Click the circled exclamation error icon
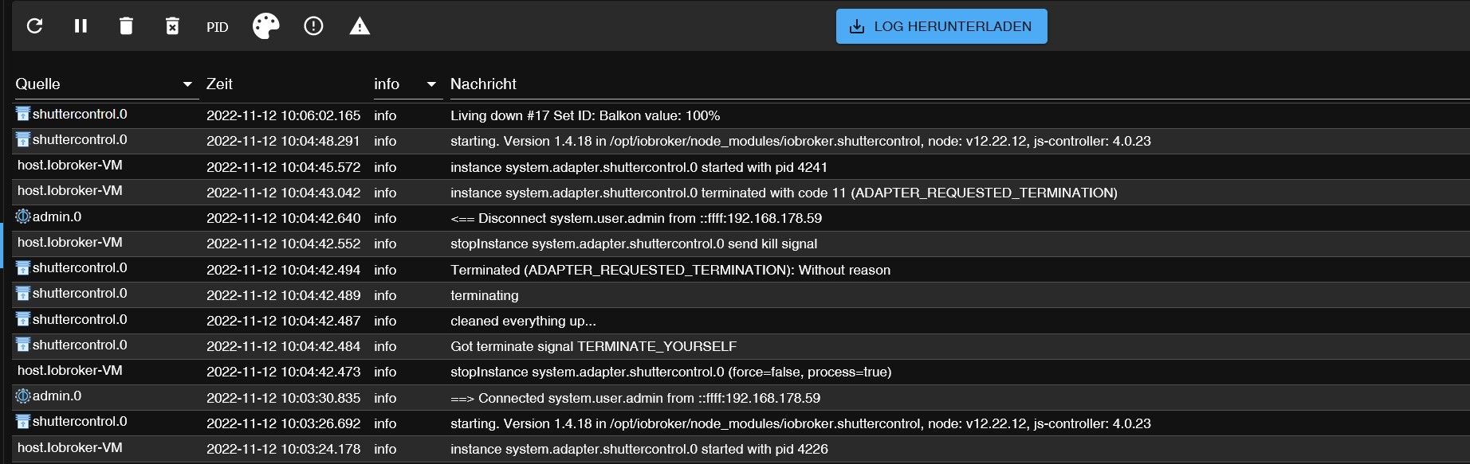 [313, 26]
